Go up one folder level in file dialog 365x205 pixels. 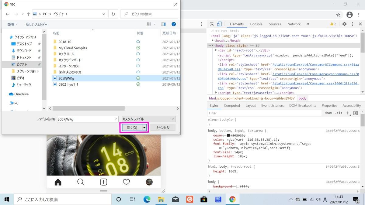pos(28,14)
